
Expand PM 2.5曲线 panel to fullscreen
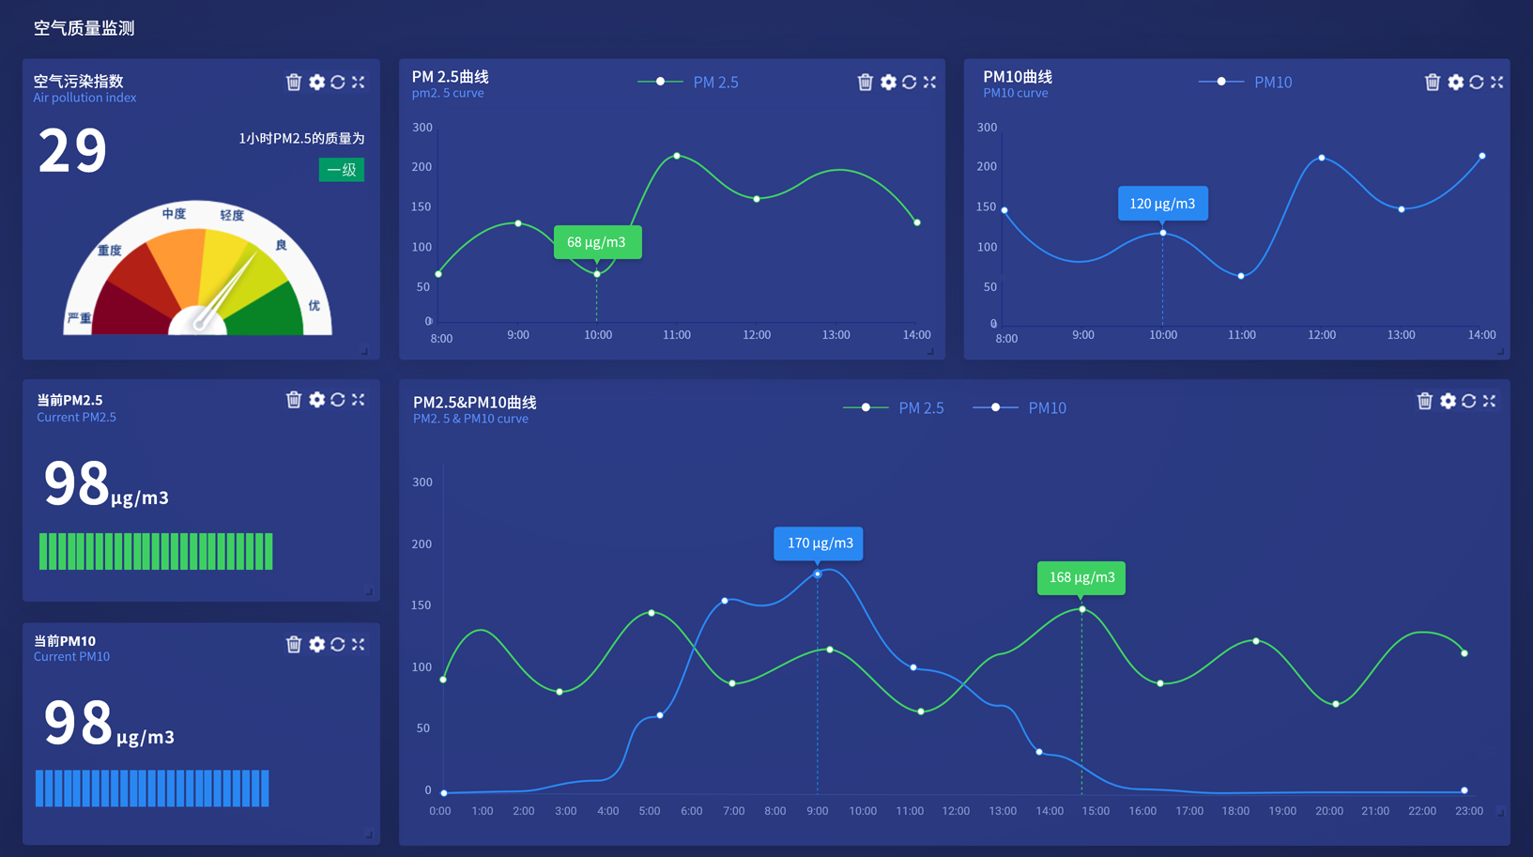(929, 83)
